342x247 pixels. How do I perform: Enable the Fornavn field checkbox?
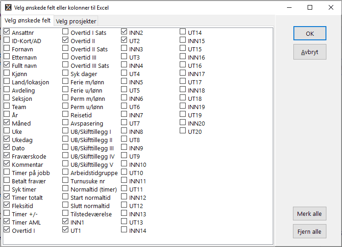(7, 49)
